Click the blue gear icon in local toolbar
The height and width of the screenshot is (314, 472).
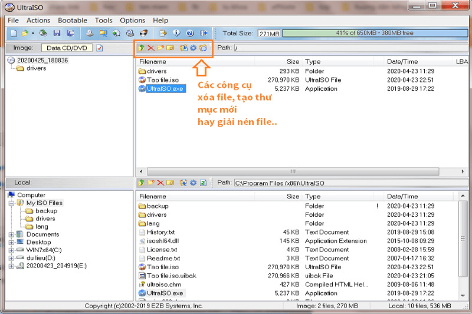tap(193, 183)
